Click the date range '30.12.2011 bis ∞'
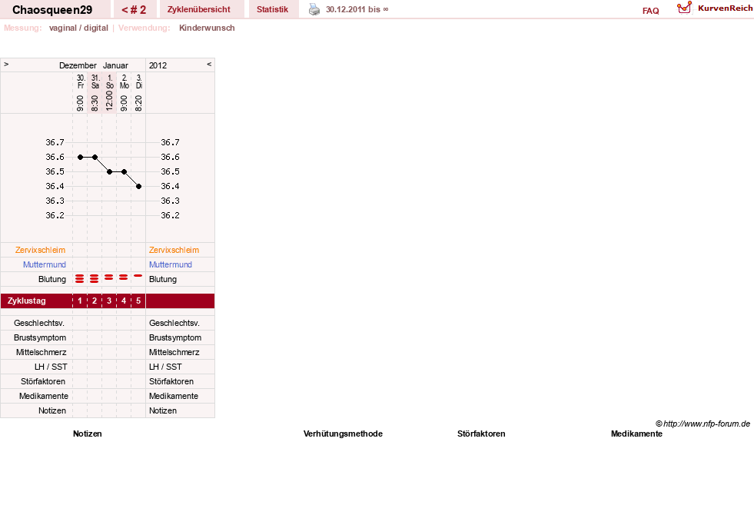This screenshot has width=754, height=525. coord(357,9)
